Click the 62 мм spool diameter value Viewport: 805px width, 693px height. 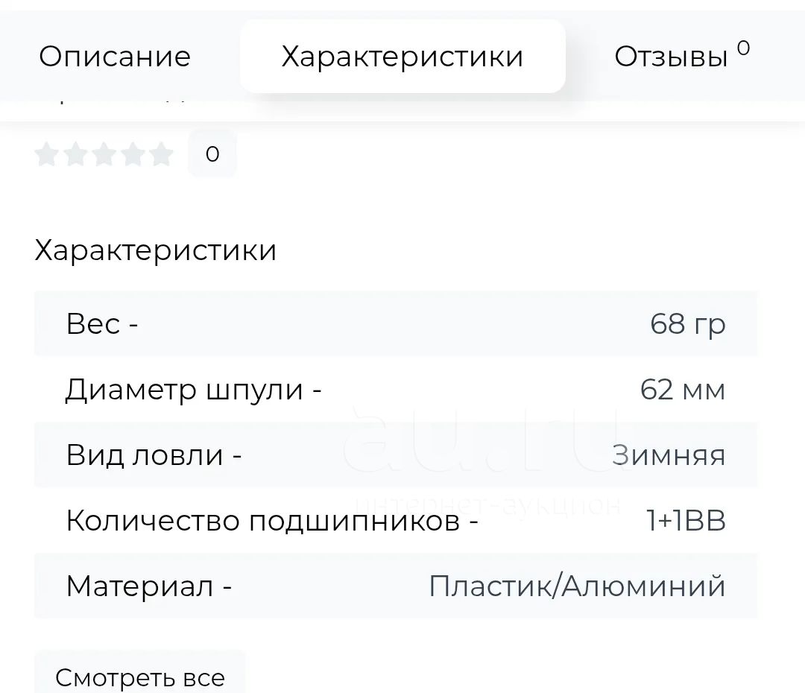tap(682, 390)
